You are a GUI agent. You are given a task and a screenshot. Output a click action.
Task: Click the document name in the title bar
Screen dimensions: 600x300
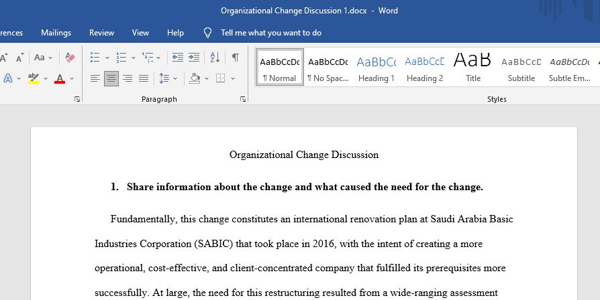pyautogui.click(x=293, y=11)
